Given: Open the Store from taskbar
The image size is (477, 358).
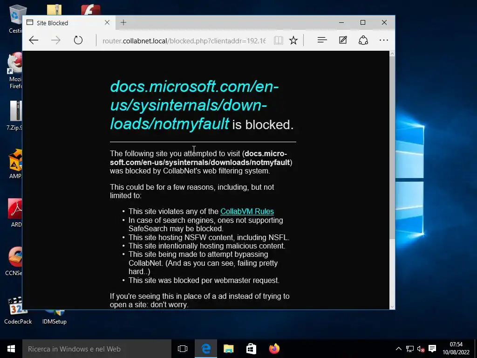Looking at the screenshot, I should coord(251,349).
